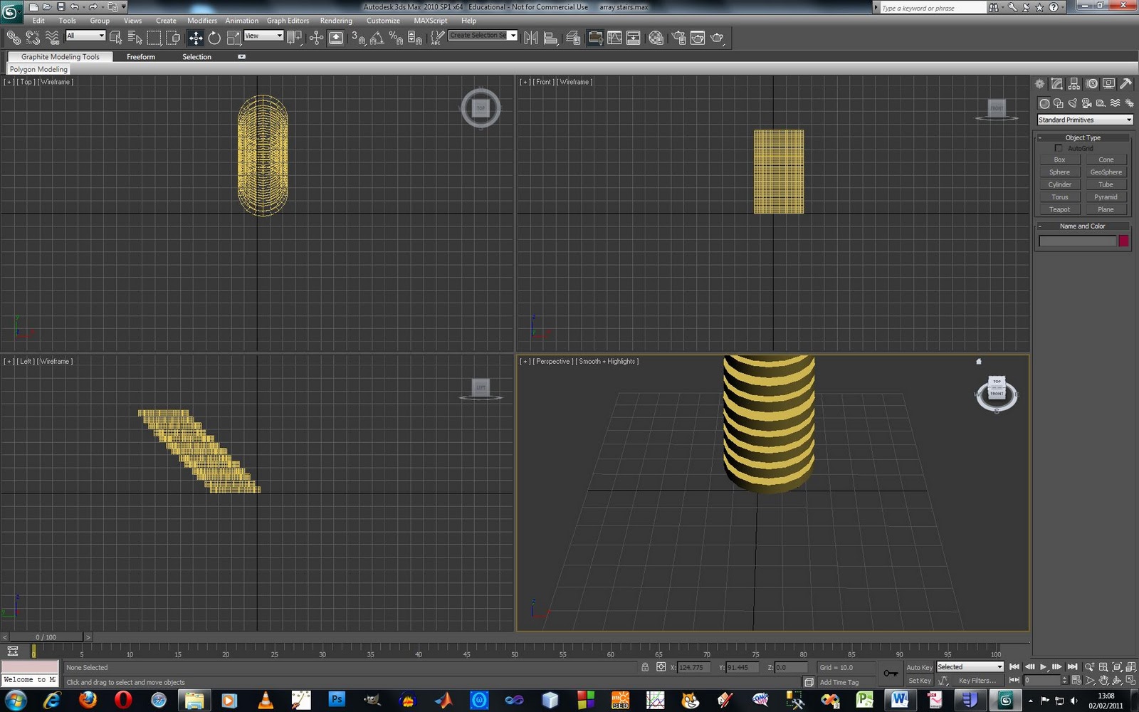The image size is (1139, 712).
Task: Click the Box primitive button
Action: pyautogui.click(x=1059, y=159)
